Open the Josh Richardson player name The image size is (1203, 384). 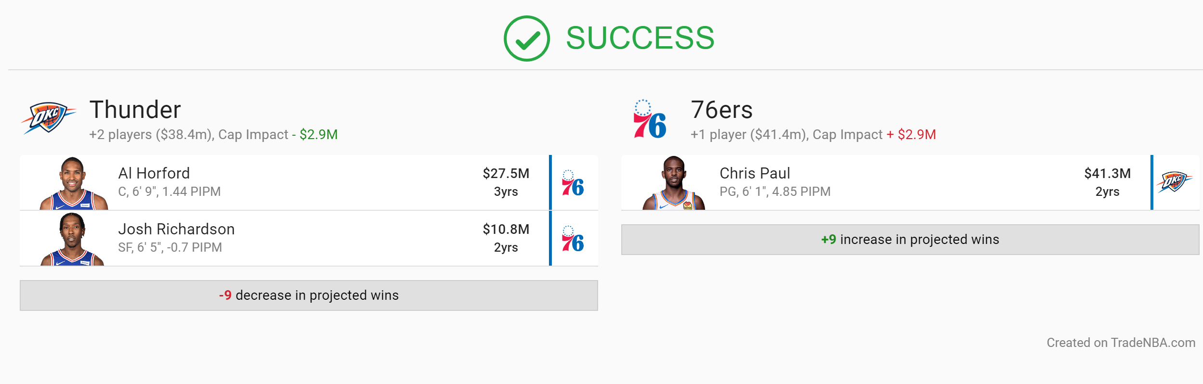click(x=176, y=229)
